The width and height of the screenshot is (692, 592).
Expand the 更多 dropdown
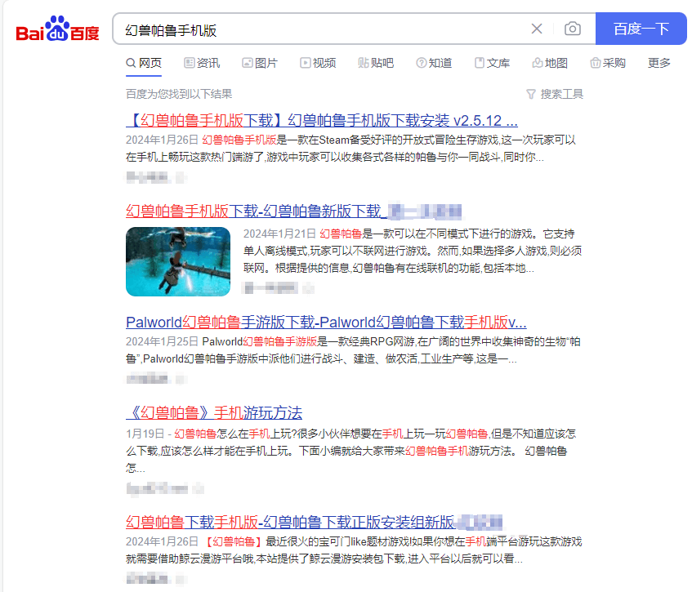coord(659,63)
